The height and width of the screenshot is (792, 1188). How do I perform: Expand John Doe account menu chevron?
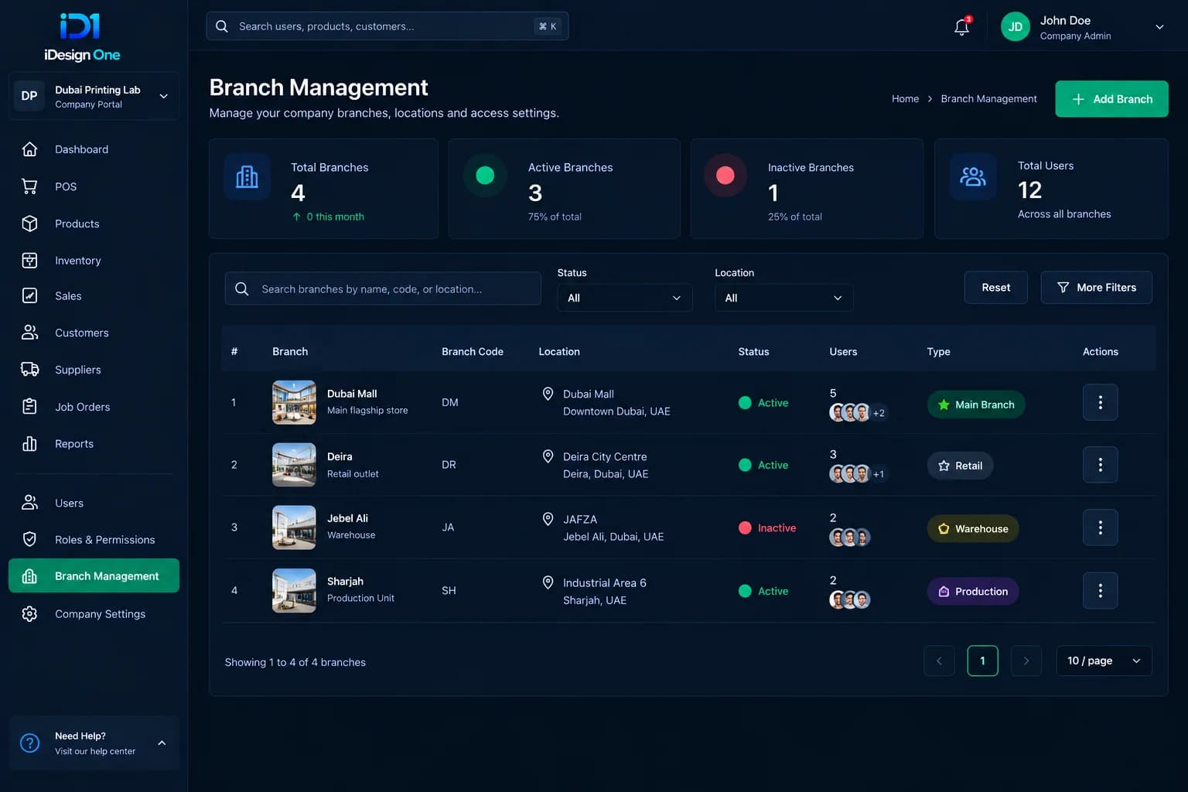pos(1159,27)
